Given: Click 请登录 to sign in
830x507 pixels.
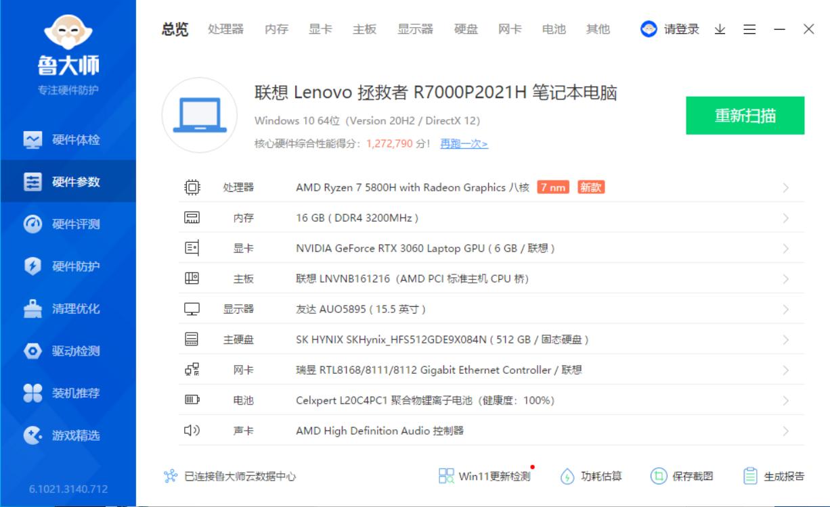Looking at the screenshot, I should (681, 29).
